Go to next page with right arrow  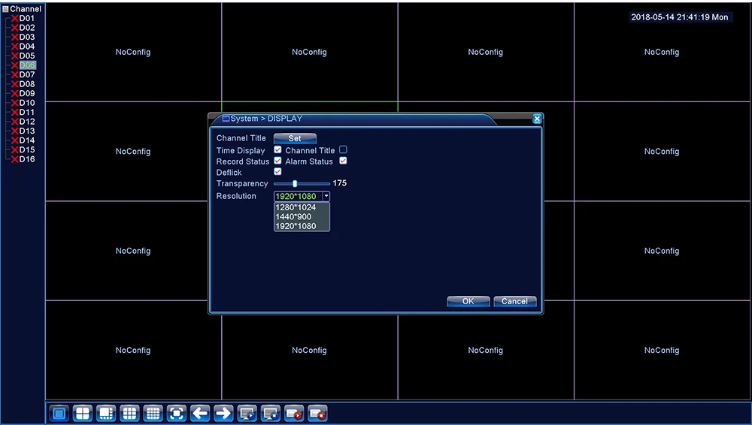pyautogui.click(x=223, y=413)
